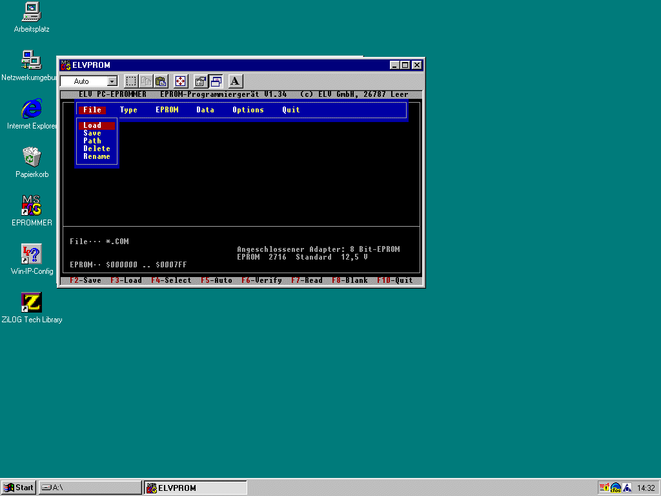Select the Arbeitsplatz desktop icon

coord(32,17)
